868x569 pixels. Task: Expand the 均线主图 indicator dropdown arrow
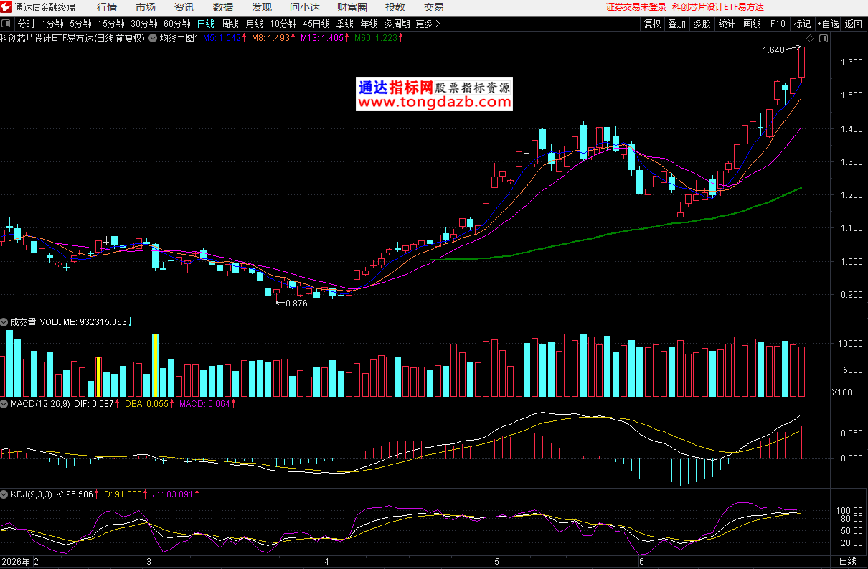153,38
